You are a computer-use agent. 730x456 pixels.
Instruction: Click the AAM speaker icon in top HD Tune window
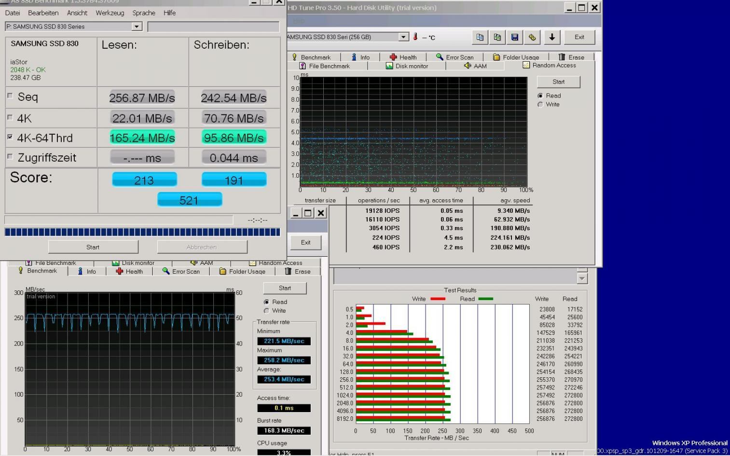pyautogui.click(x=468, y=66)
